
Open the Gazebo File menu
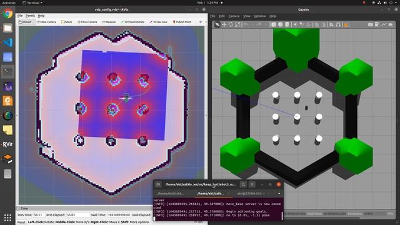pyautogui.click(x=212, y=16)
